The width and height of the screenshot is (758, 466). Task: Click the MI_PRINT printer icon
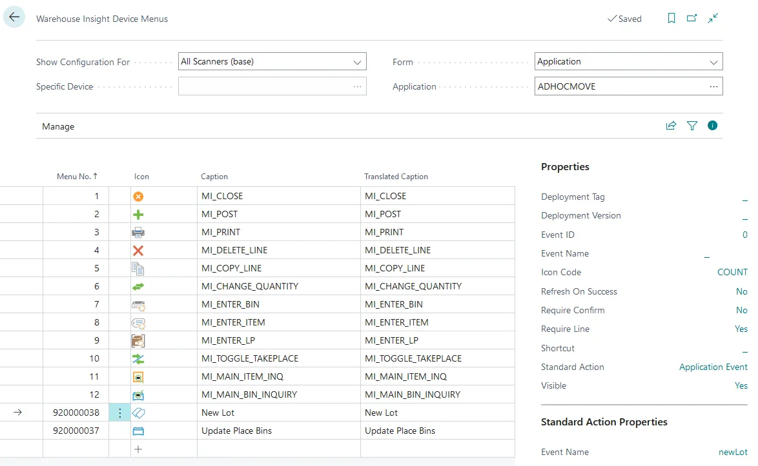coord(138,233)
